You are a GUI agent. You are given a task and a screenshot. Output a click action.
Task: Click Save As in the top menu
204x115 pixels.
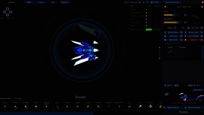click(65, 2)
